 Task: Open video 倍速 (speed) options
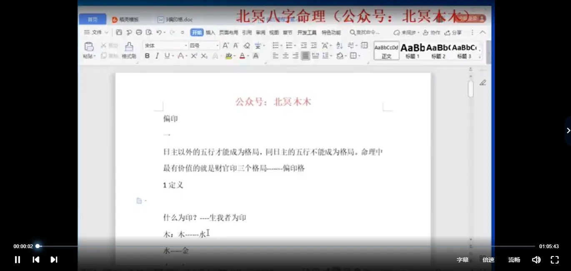[488, 260]
